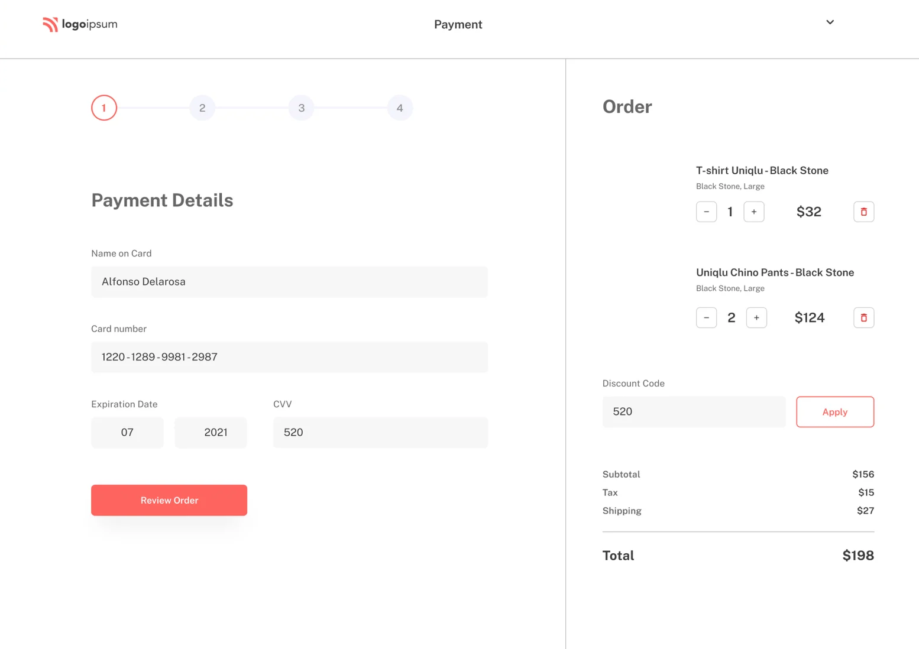The image size is (919, 649).
Task: Expand the header dropdown chevron
Action: click(830, 22)
